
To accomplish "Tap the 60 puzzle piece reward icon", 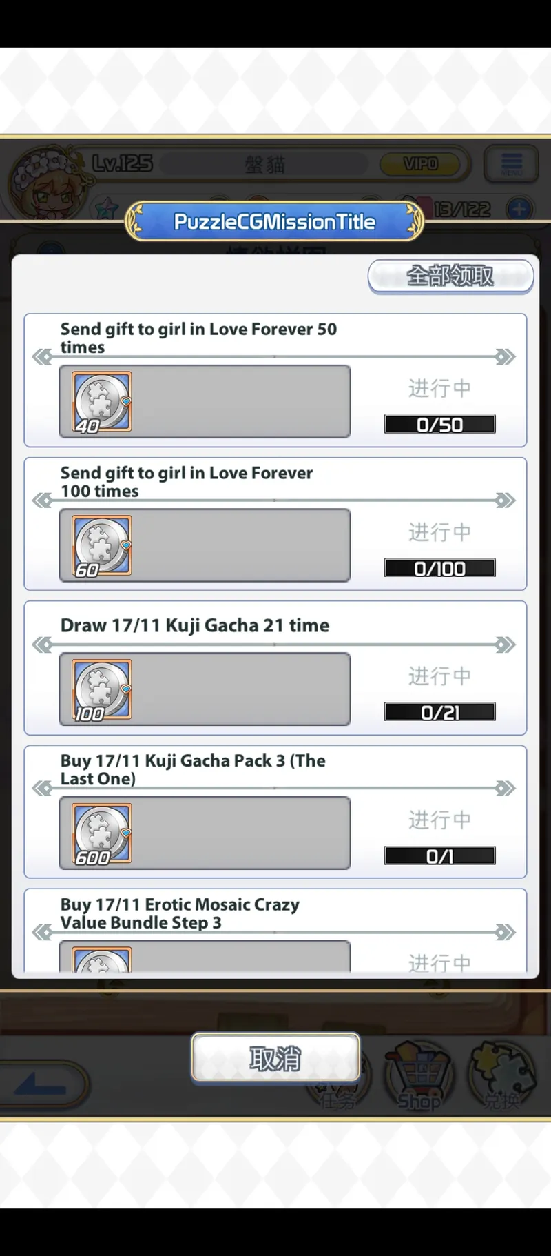I will pyautogui.click(x=102, y=546).
